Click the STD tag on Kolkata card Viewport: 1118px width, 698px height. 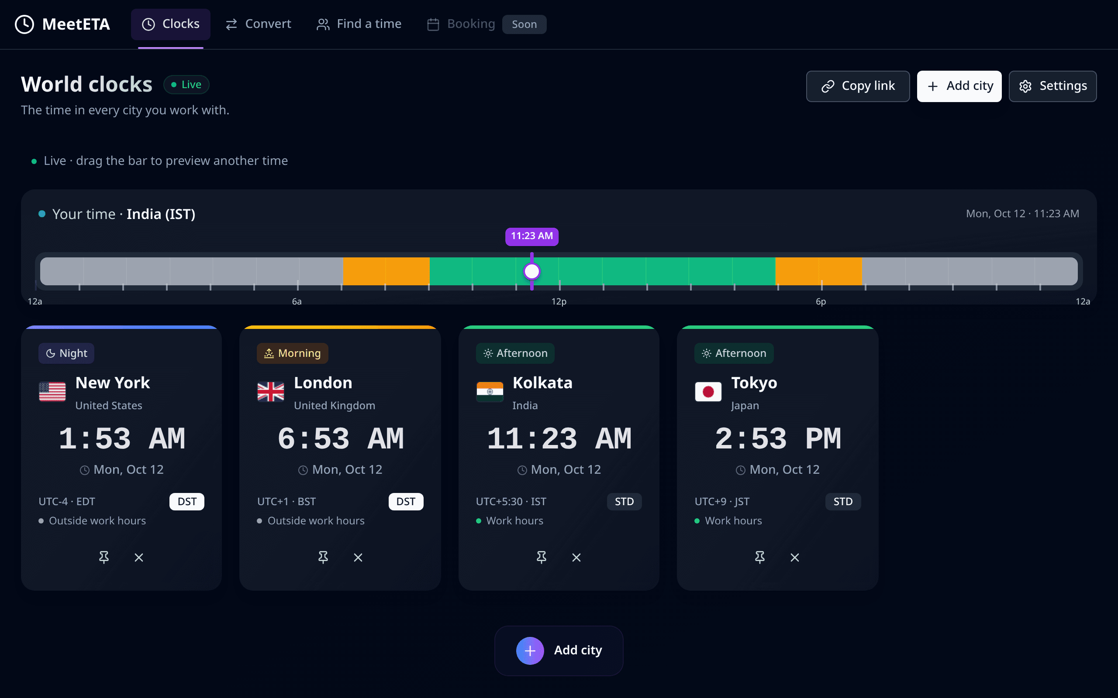coord(624,501)
